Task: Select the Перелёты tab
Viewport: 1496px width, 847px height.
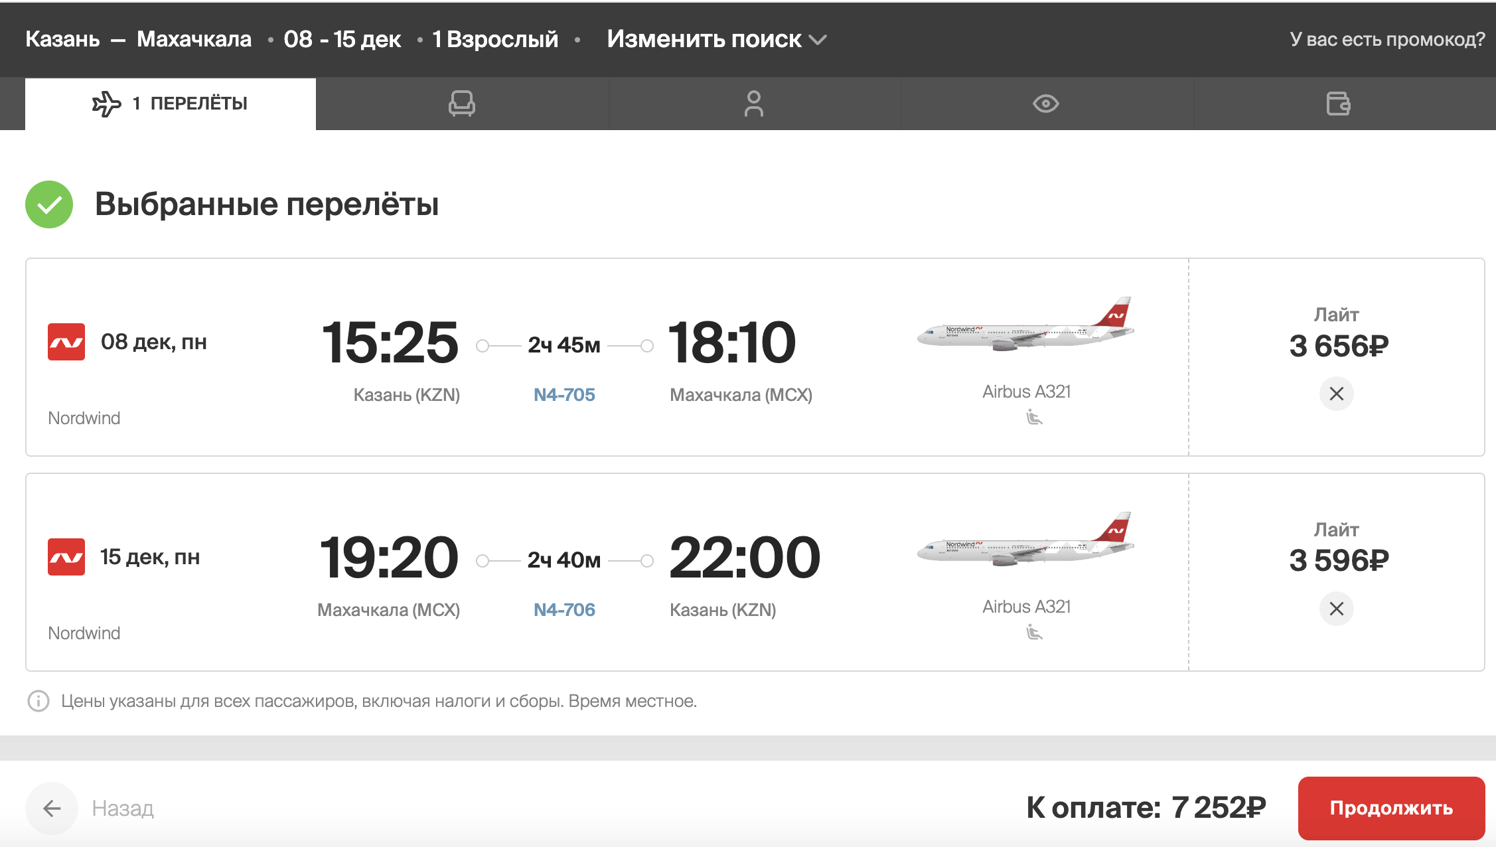Action: tap(171, 104)
